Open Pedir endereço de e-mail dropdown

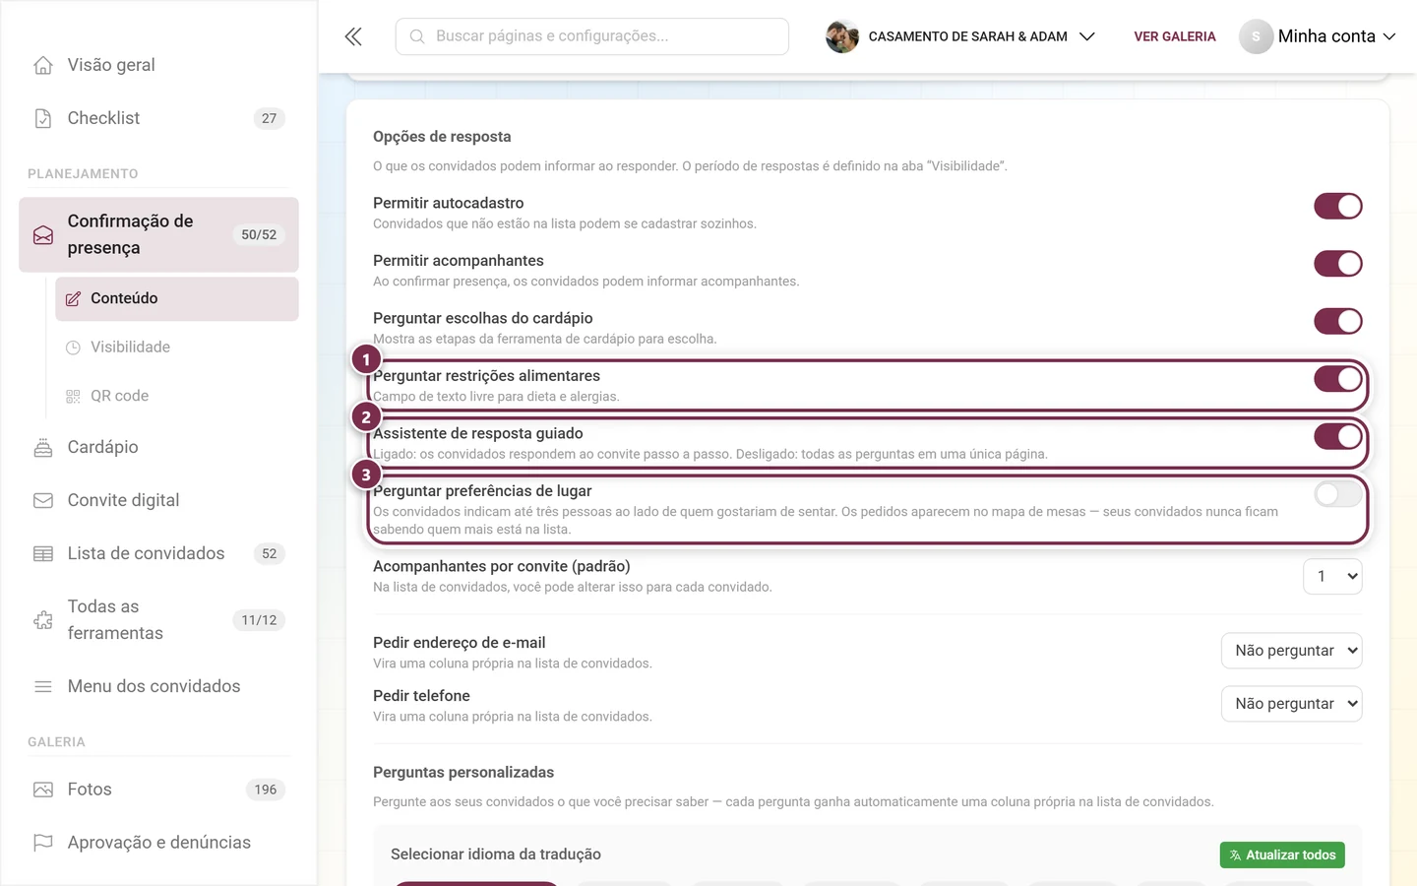click(1291, 651)
